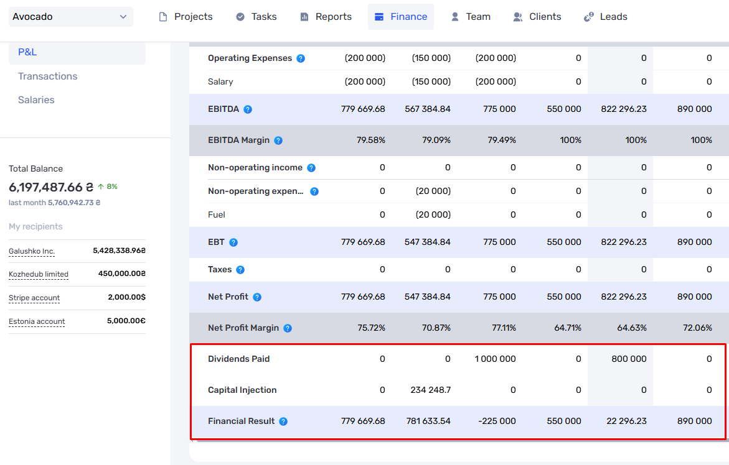Switch to the Finance tab

tap(401, 17)
